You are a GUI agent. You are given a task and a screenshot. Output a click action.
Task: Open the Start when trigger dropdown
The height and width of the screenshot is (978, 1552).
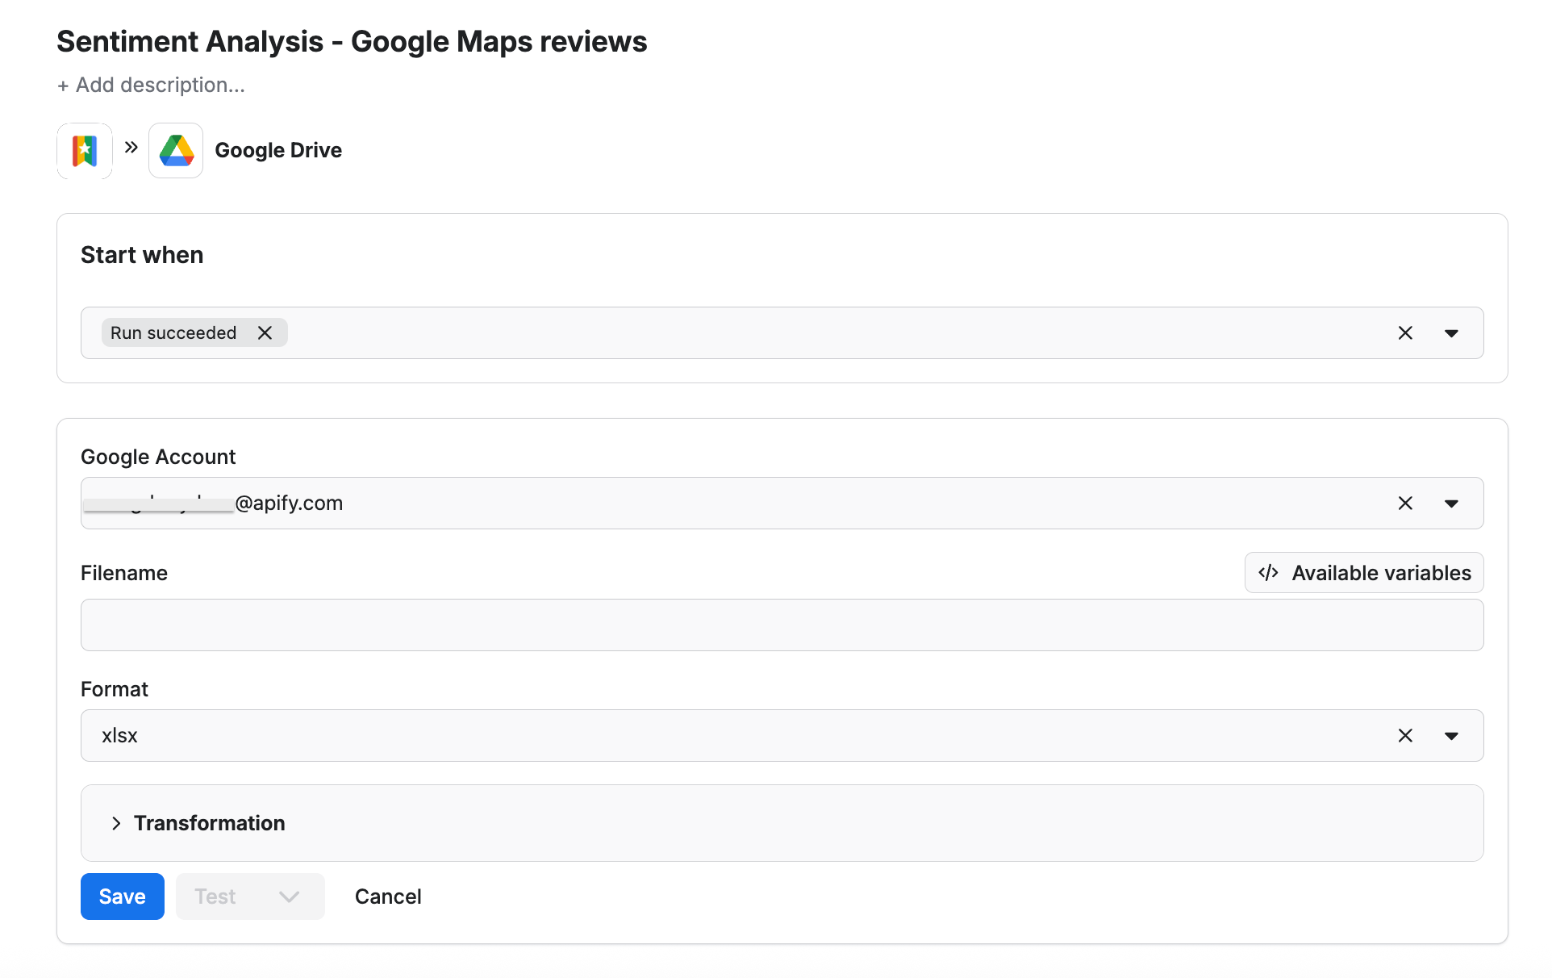[1451, 332]
